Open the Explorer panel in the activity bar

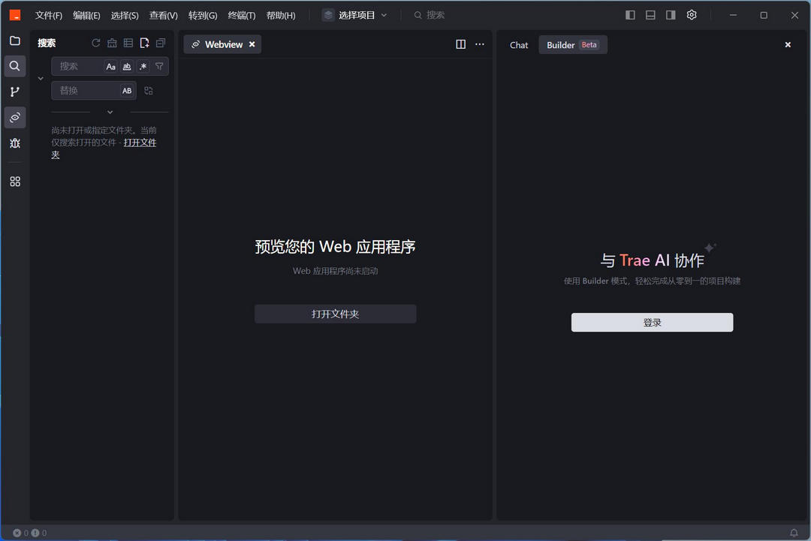coord(15,41)
